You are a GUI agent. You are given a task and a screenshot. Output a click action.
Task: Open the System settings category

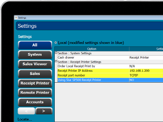tap(35, 55)
